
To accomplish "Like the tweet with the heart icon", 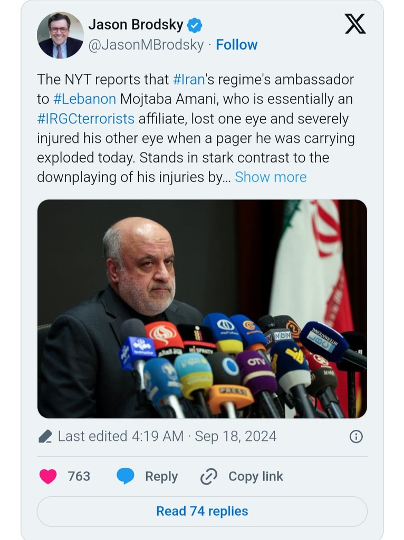I will point(49,476).
